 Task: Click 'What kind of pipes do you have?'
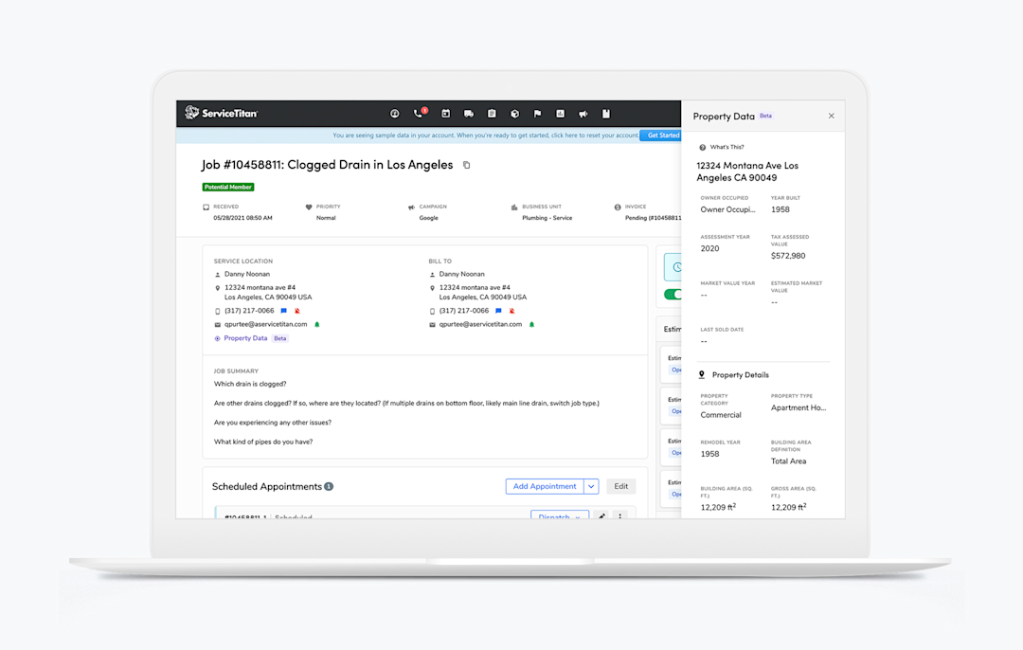(x=263, y=442)
